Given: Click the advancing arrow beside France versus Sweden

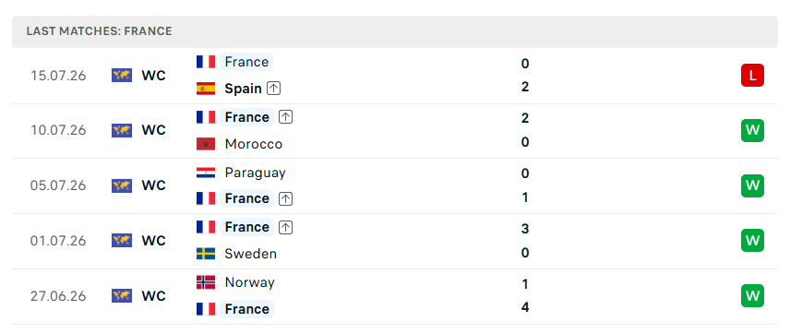Looking at the screenshot, I should (x=286, y=227).
